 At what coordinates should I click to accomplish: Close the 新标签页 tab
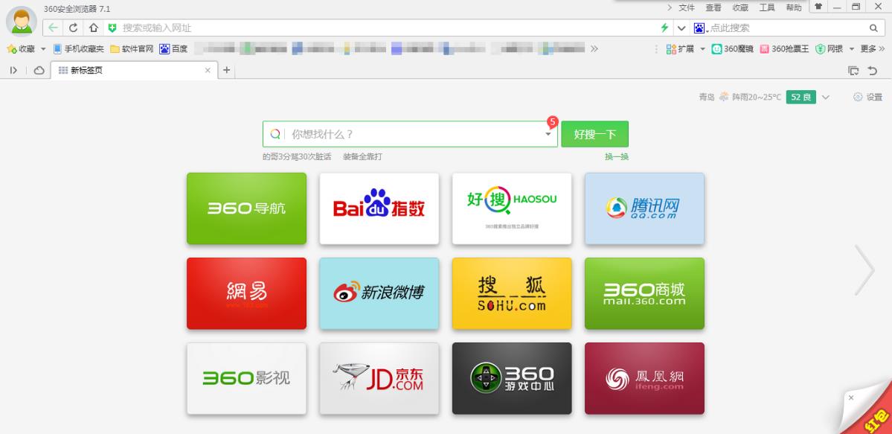tap(208, 70)
